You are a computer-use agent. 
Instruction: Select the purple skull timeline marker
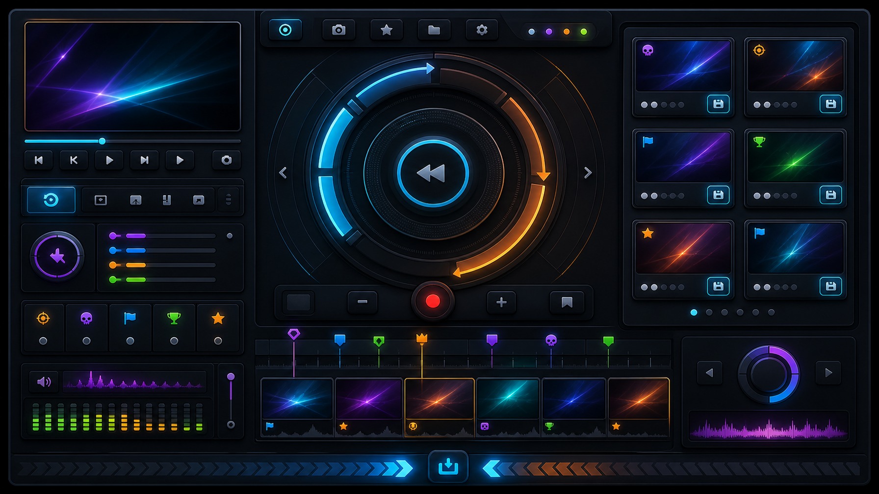click(x=551, y=340)
